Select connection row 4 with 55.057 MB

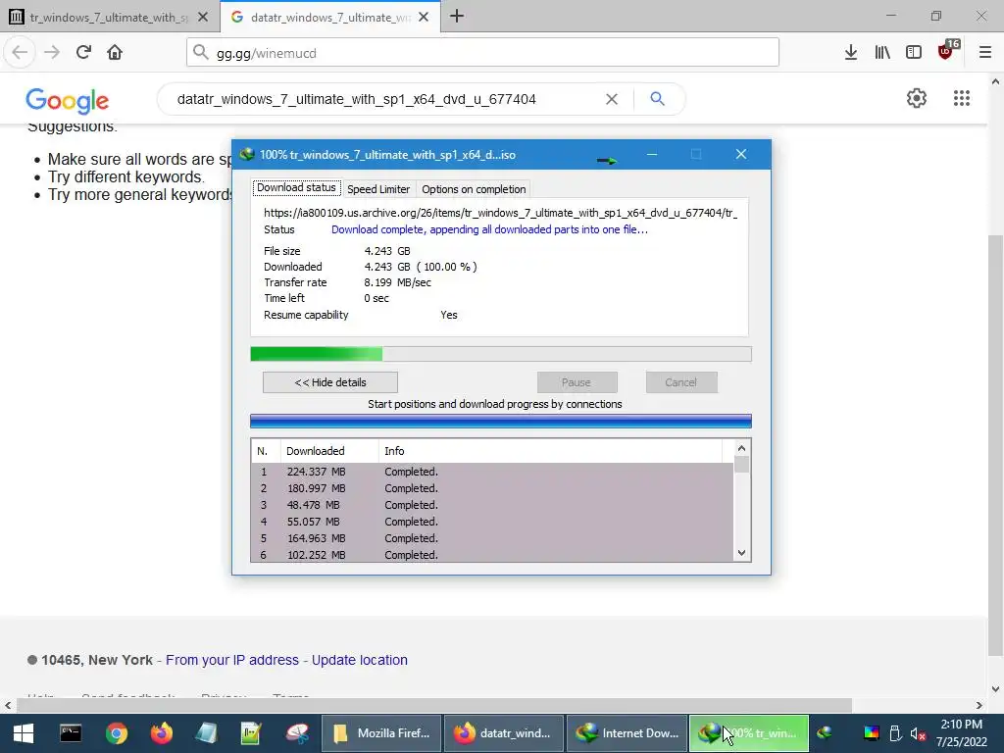[492, 522]
